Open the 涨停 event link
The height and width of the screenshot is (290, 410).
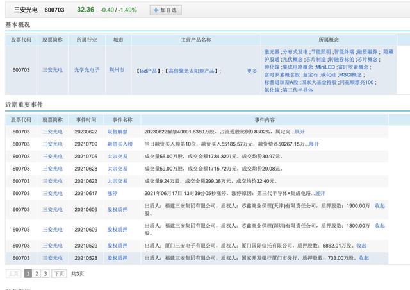click(113, 193)
